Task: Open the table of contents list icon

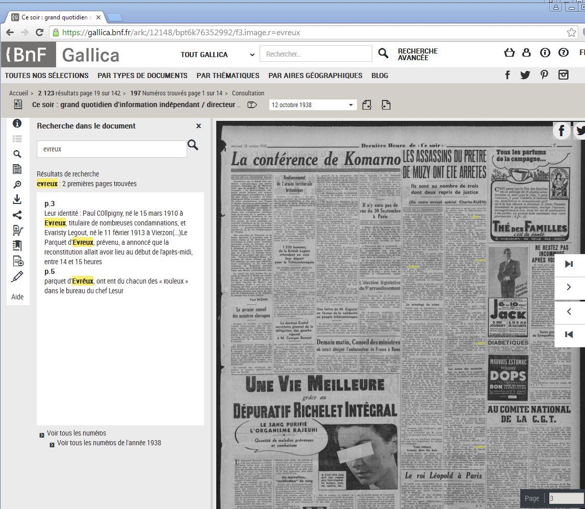Action: pyautogui.click(x=17, y=139)
